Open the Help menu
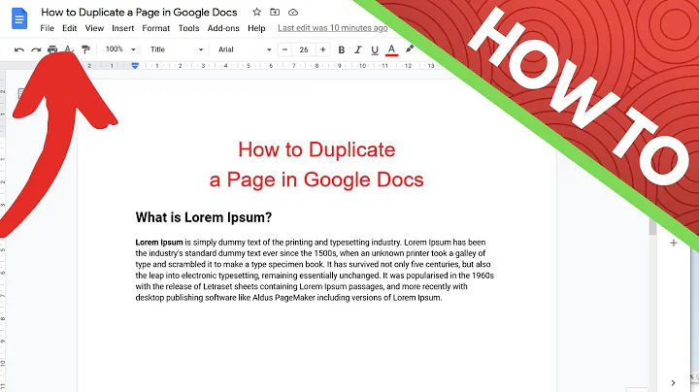This screenshot has width=699, height=392. point(256,28)
